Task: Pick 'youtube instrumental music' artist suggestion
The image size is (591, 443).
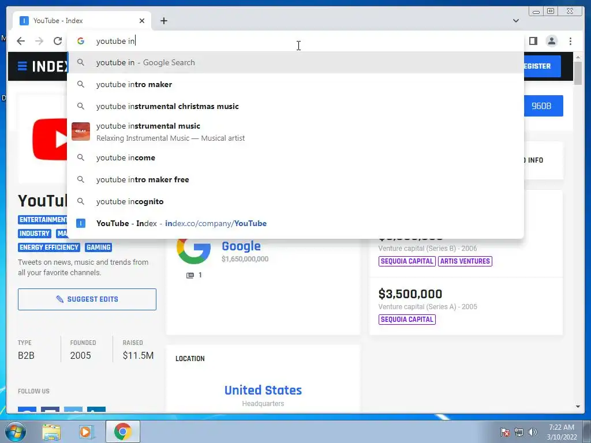Action: pos(295,132)
